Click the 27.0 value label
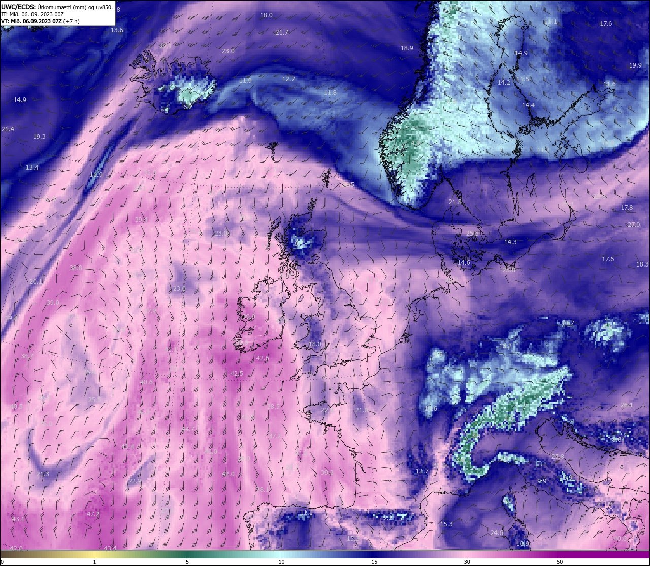This screenshot has height=566, width=650. [634, 225]
